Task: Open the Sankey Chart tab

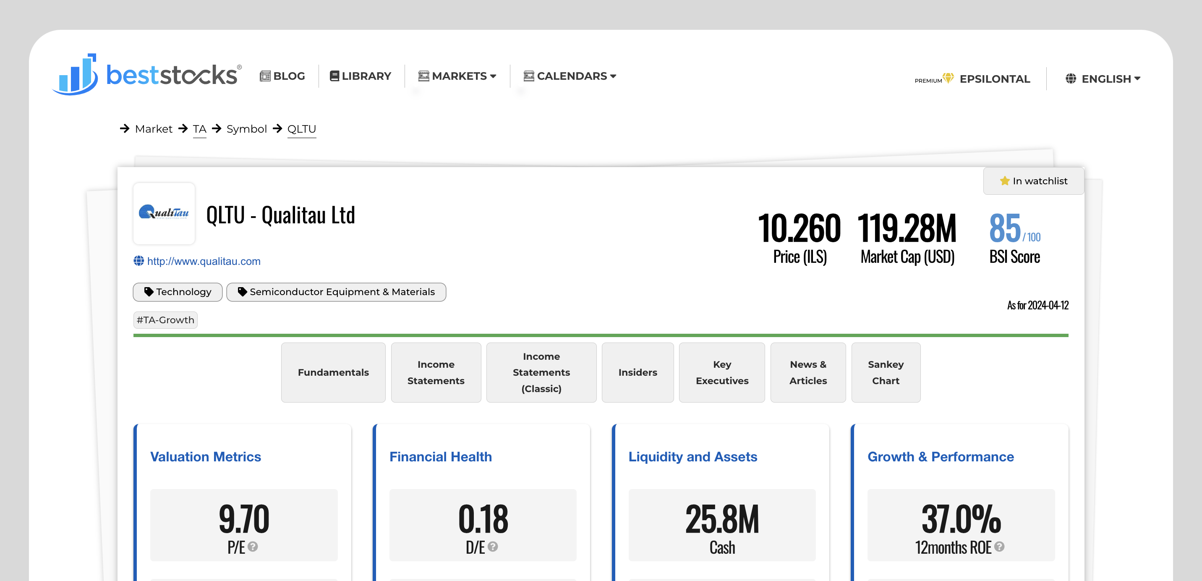Action: coord(885,372)
